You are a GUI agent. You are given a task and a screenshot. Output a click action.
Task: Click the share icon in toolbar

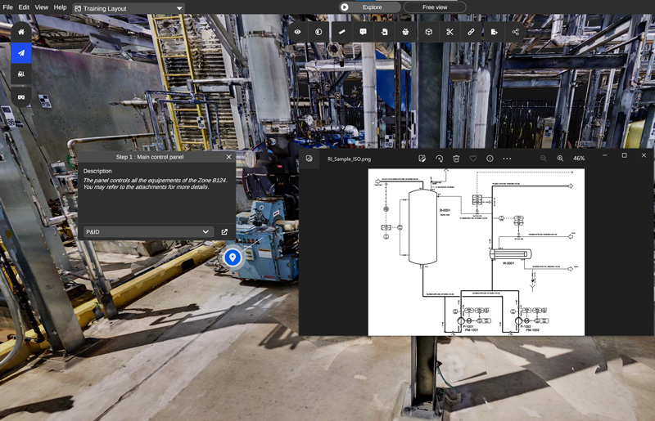pyautogui.click(x=516, y=32)
